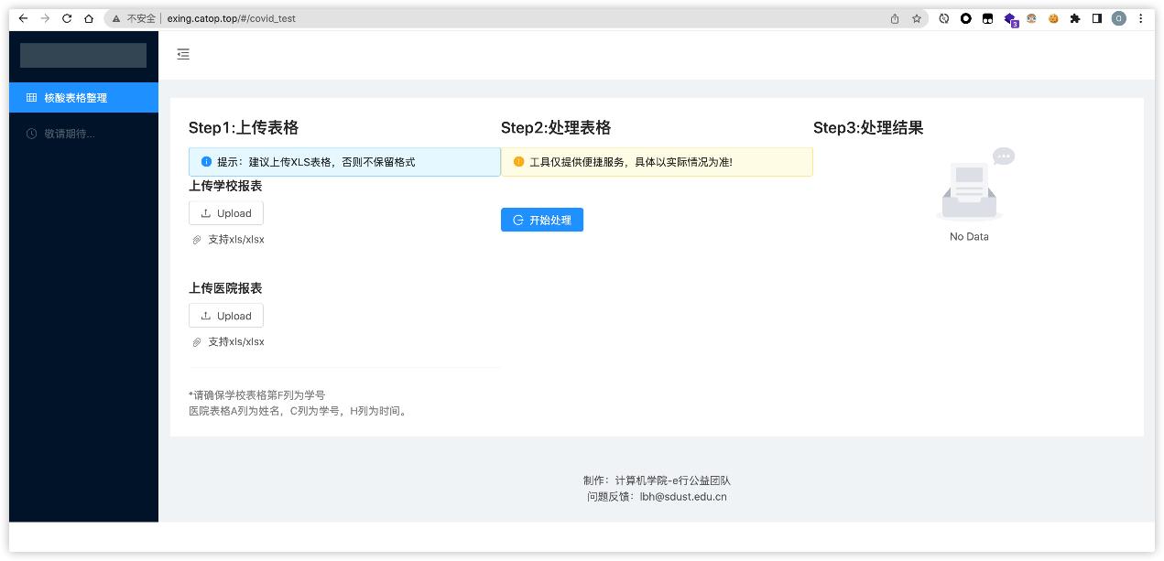Click Upload under 上传医院报表

coord(226,316)
